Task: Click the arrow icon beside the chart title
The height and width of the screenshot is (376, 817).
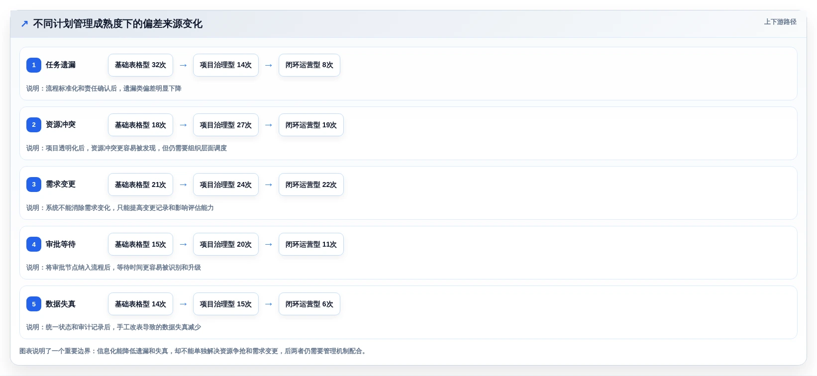Action: [x=24, y=24]
